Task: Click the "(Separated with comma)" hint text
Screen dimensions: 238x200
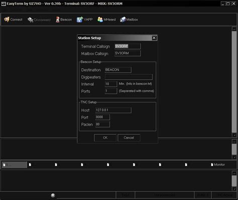Action: click(136, 91)
